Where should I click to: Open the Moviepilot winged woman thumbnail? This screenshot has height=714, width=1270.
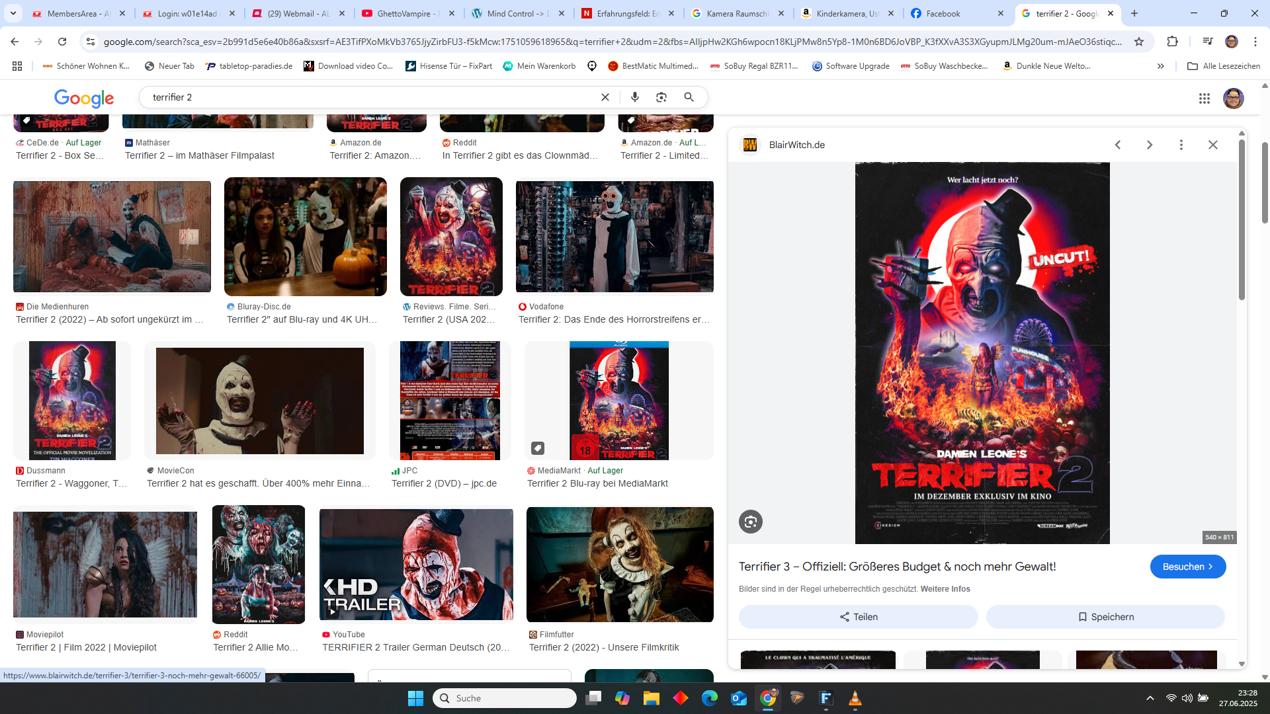(105, 565)
